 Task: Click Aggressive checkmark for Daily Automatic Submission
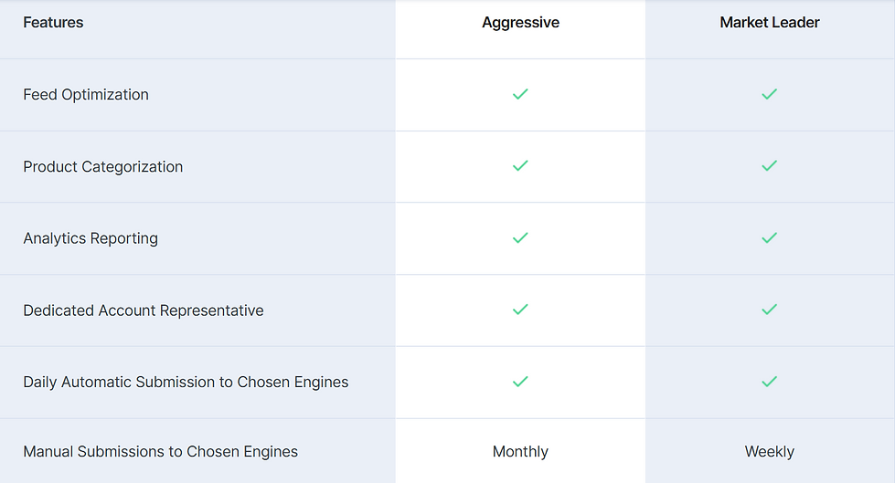(x=520, y=382)
